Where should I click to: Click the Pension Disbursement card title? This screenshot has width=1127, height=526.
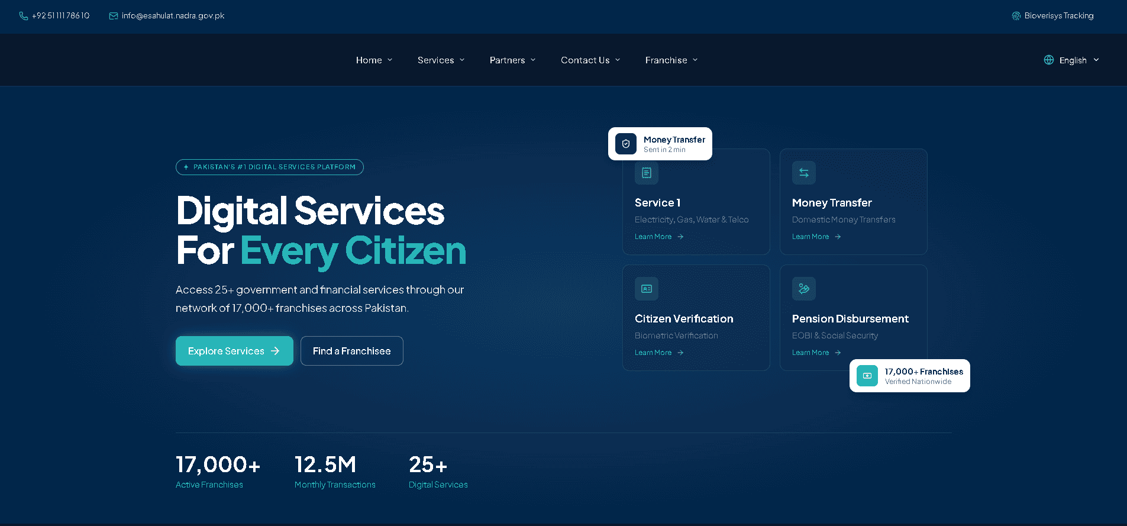[x=850, y=319]
